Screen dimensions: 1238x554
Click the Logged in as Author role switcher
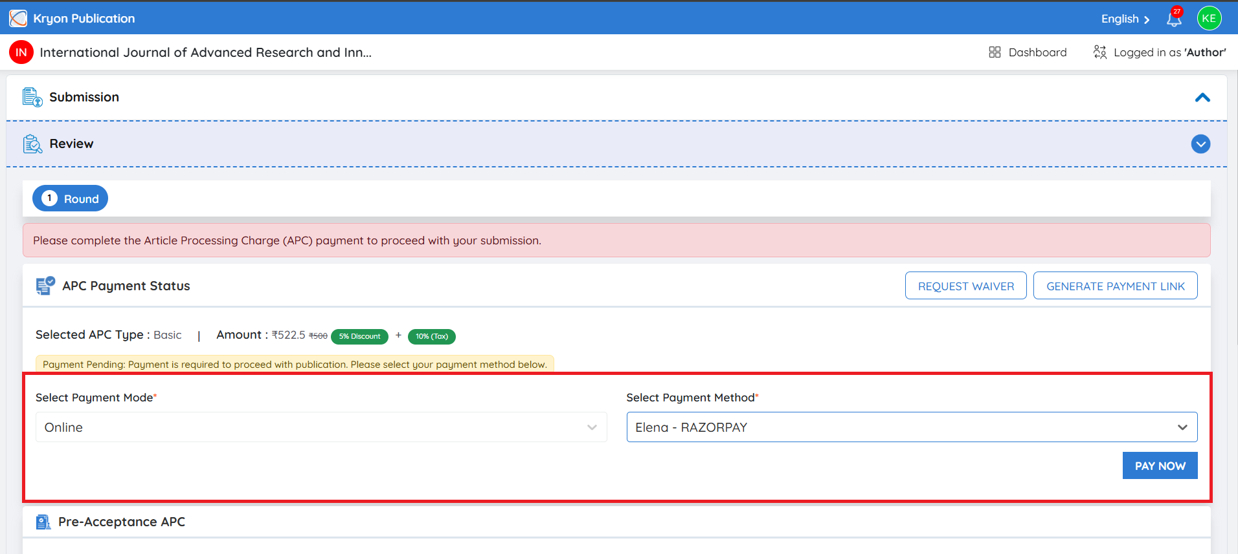[x=1160, y=52]
